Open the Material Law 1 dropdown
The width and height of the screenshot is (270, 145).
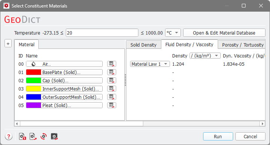pyautogui.click(x=150, y=64)
